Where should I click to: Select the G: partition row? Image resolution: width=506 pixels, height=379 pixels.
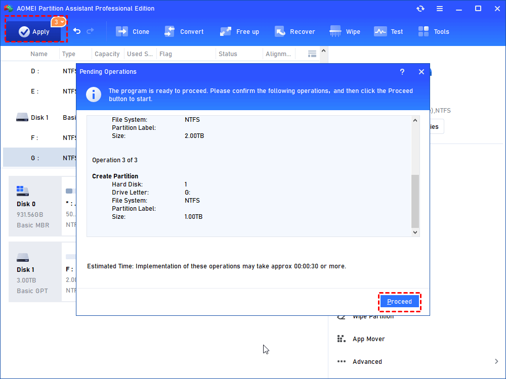[39, 158]
